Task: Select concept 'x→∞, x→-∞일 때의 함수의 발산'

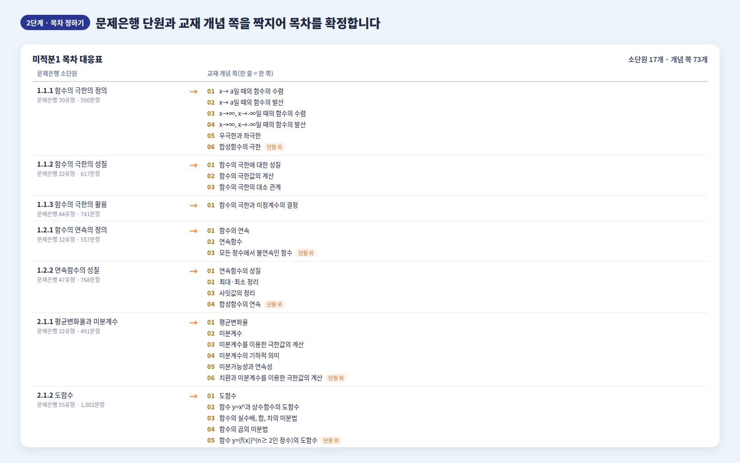Action: click(262, 125)
